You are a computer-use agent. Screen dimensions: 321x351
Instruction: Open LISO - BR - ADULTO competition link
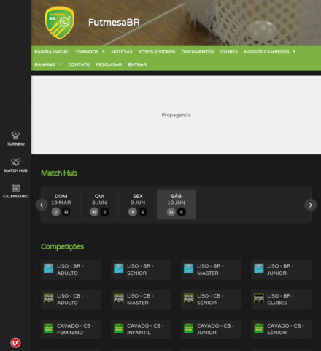click(71, 269)
